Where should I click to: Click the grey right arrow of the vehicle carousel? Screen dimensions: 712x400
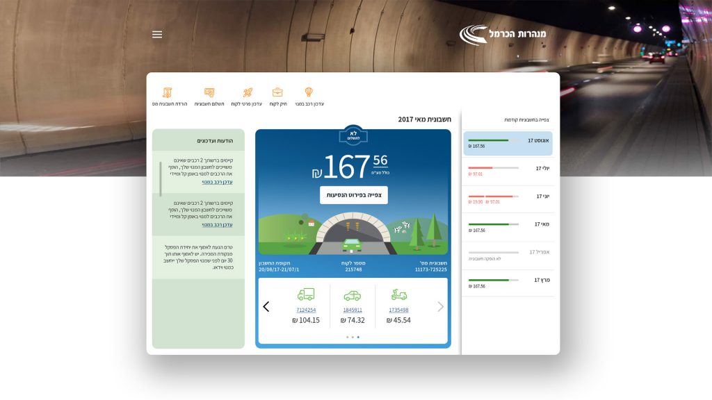click(x=440, y=306)
